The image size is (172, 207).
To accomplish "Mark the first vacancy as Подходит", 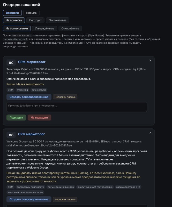I will (x=16, y=117).
